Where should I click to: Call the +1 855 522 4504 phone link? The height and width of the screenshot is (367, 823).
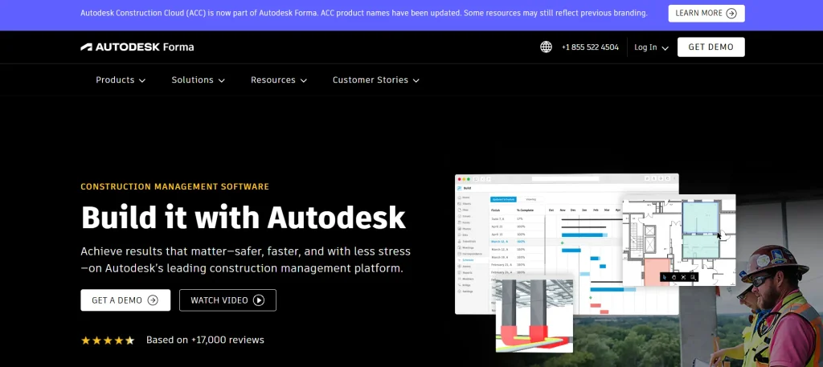tap(590, 47)
